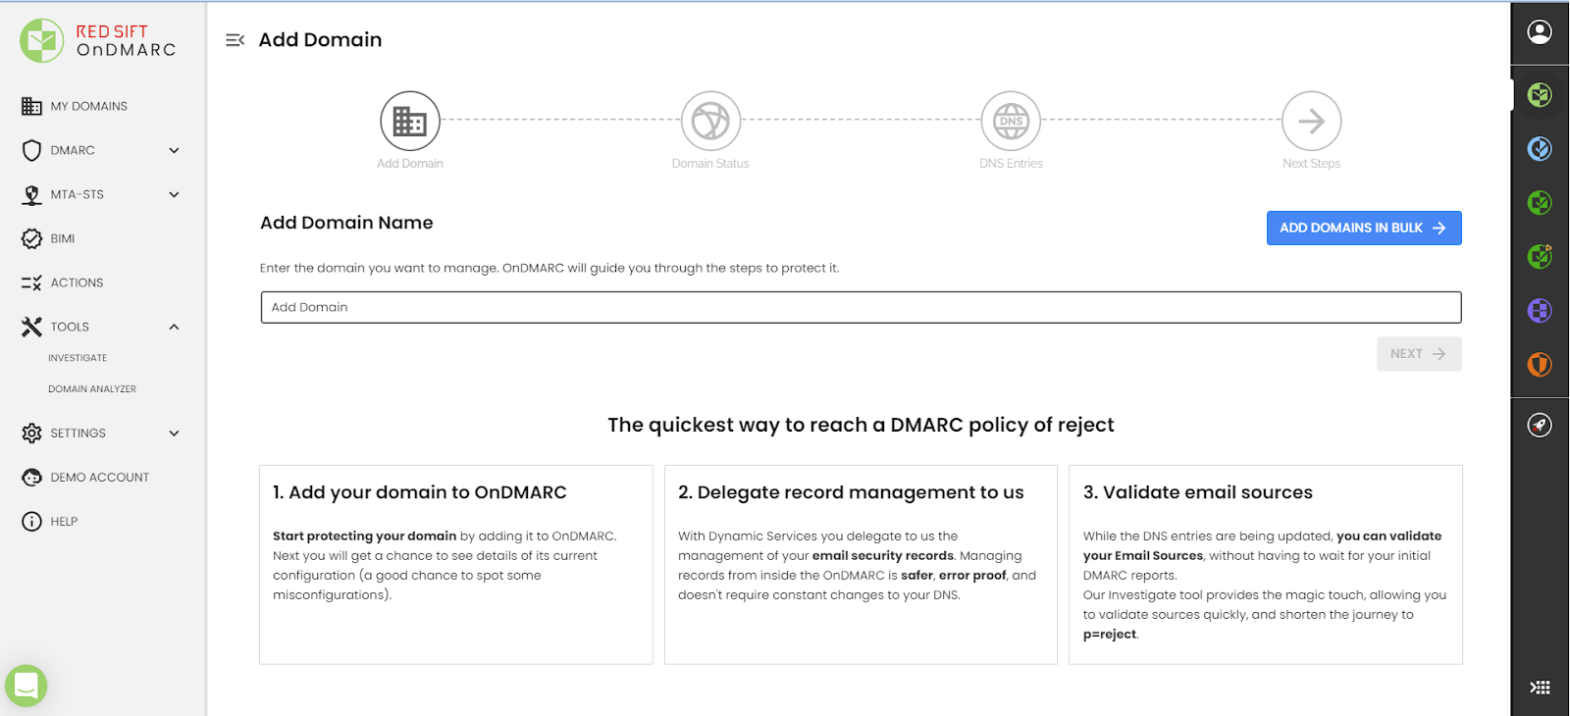Expand the DMARC menu chevron
Screen dimensions: 1570x716
pyautogui.click(x=174, y=150)
